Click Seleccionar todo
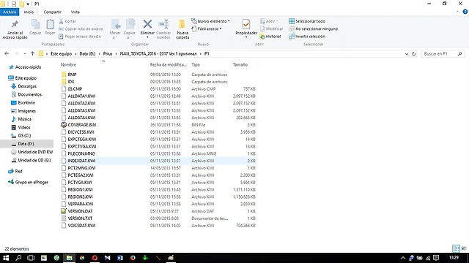Image resolution: width=469 pixels, height=263 pixels. click(307, 21)
